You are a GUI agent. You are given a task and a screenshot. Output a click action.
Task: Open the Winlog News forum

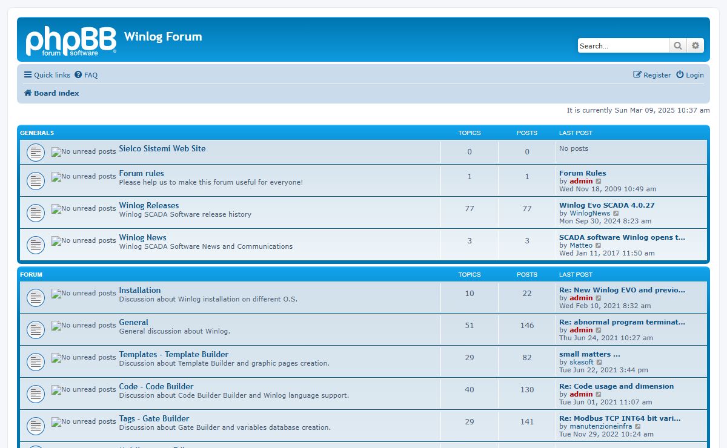142,237
